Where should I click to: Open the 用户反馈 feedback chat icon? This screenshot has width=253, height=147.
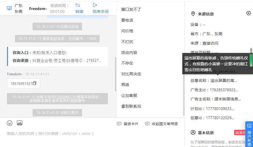[249, 126]
